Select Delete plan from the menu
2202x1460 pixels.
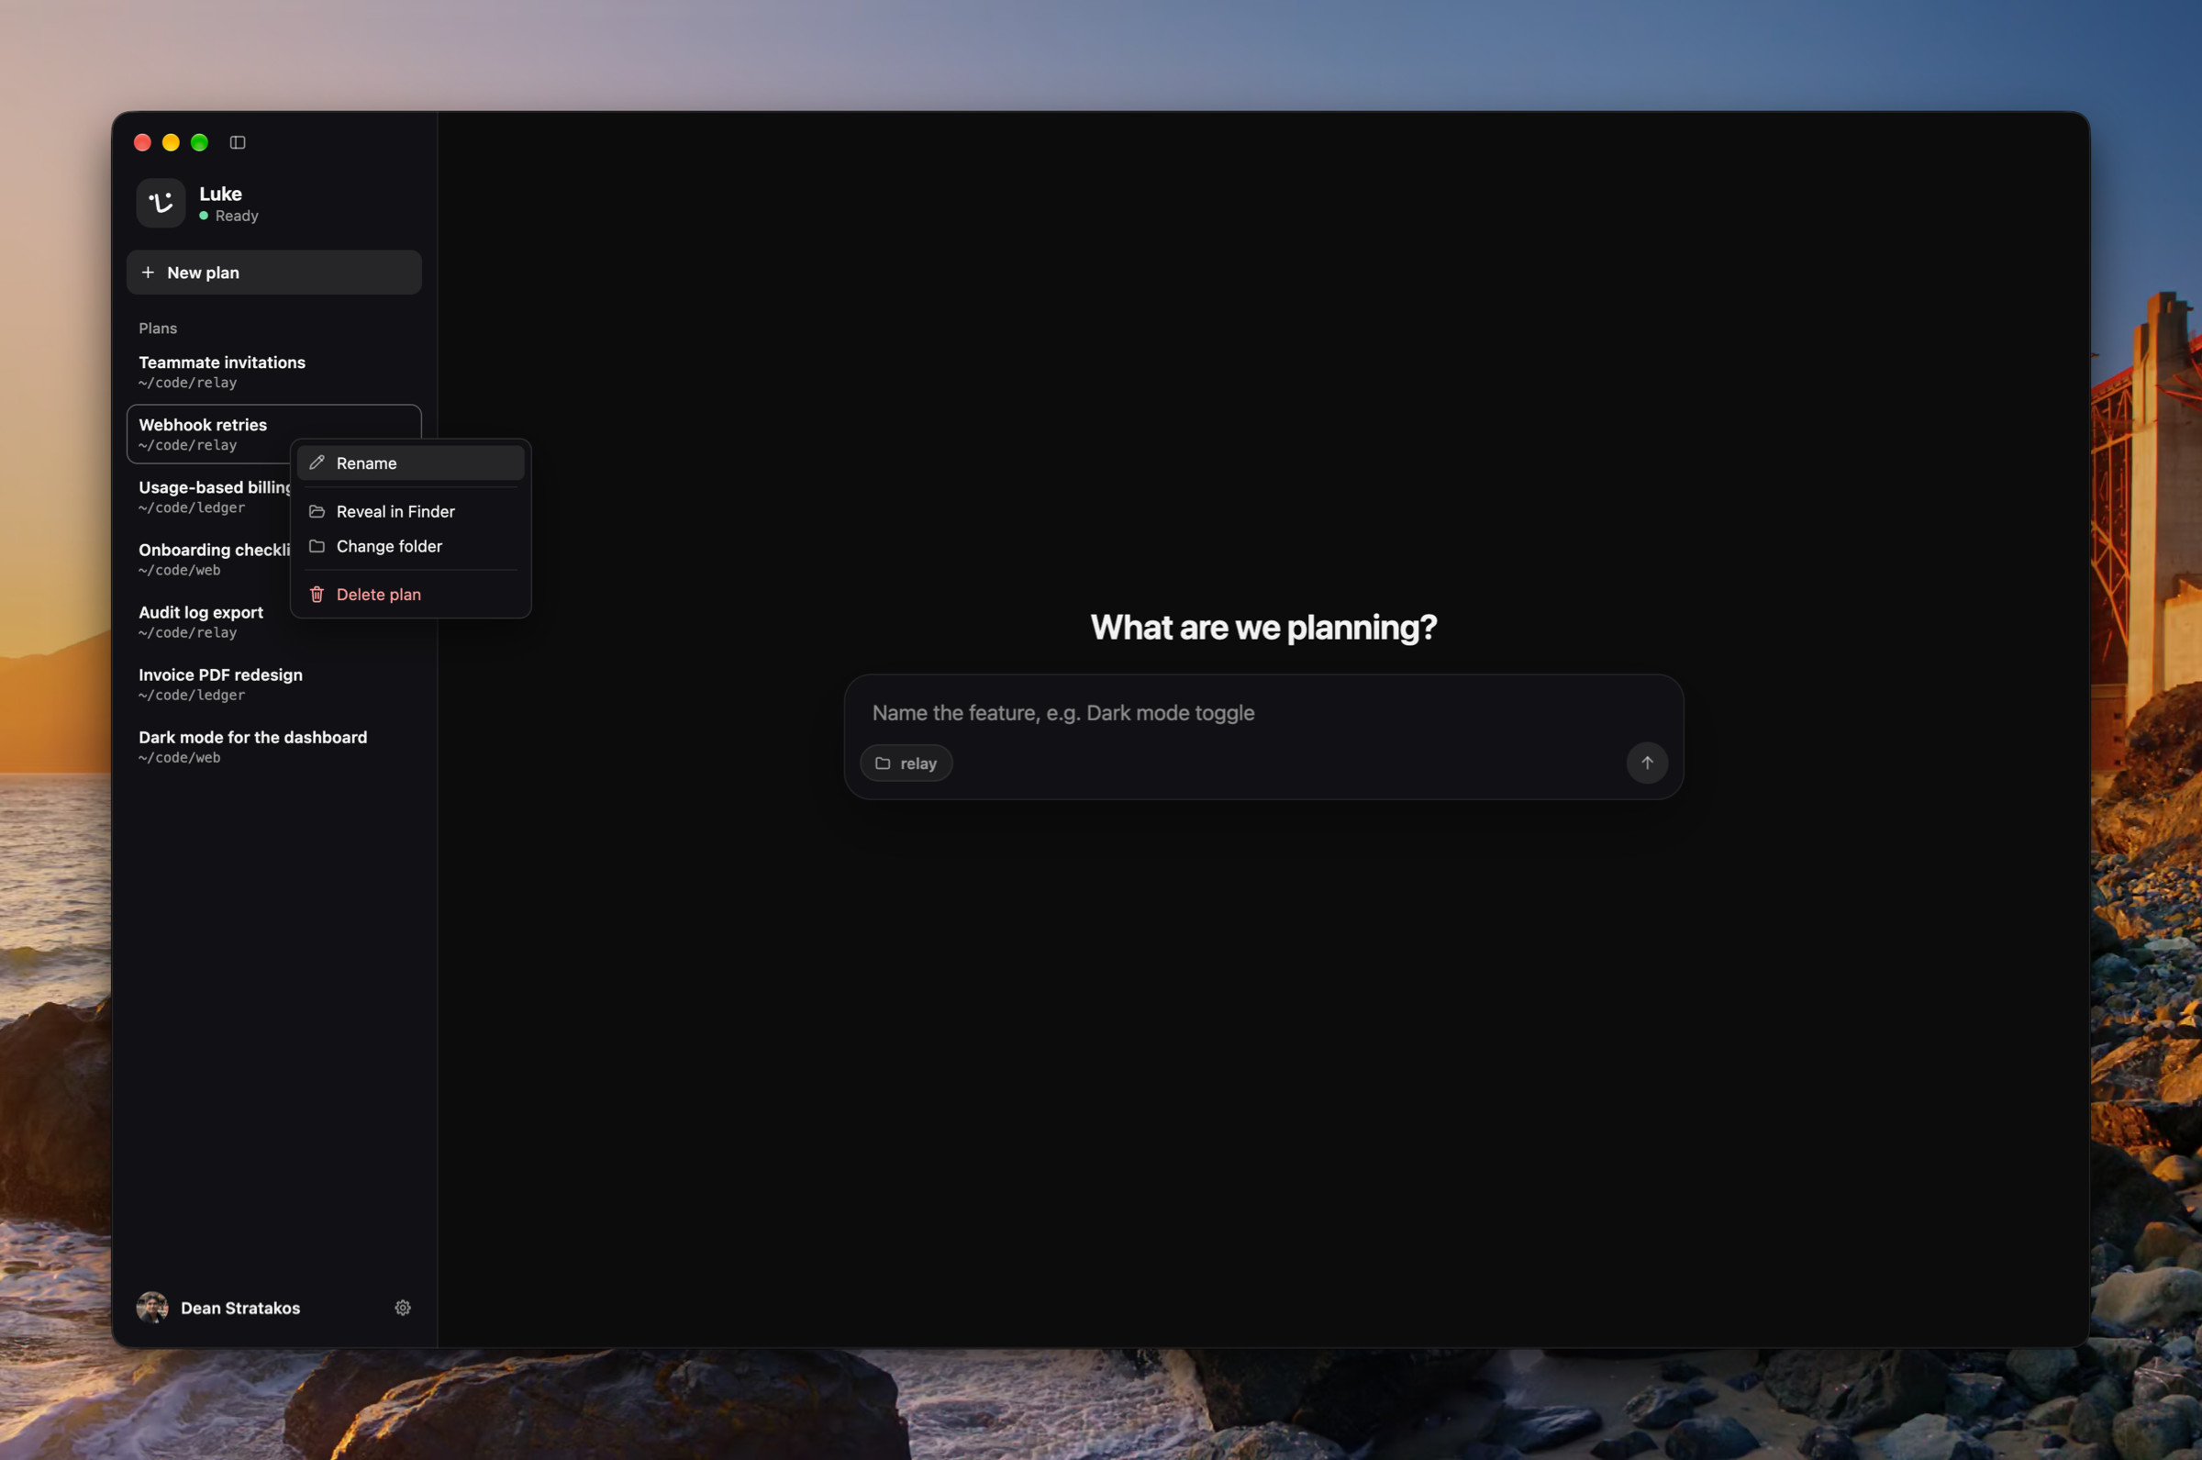410,594
